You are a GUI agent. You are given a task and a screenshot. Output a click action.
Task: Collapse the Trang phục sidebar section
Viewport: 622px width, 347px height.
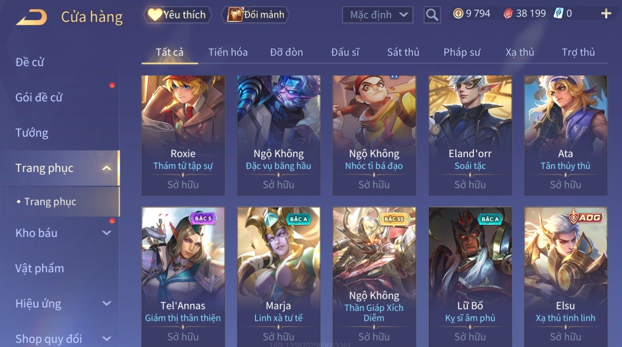(107, 168)
